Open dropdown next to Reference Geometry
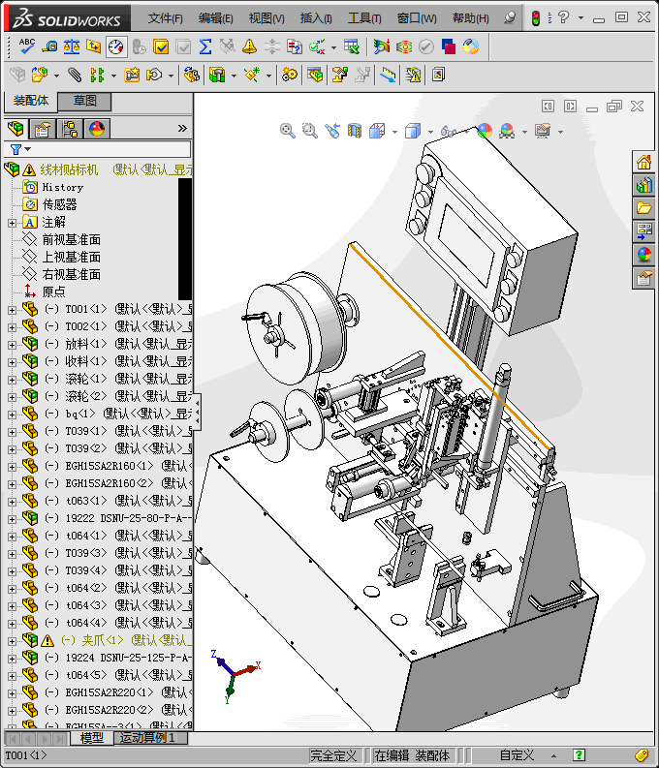This screenshot has height=768, width=659. pos(268,76)
